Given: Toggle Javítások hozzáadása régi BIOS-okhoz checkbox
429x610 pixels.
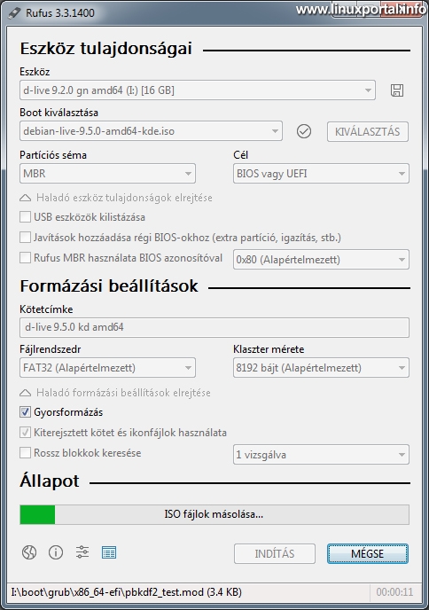Looking at the screenshot, I should point(26,237).
